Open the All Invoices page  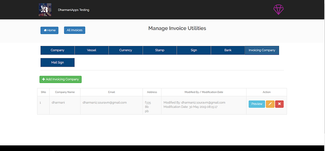click(75, 30)
